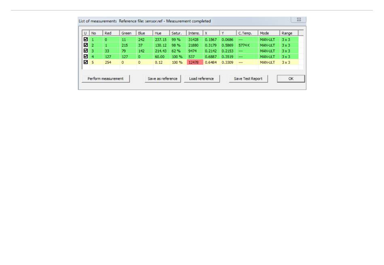Click the Green value 215
The height and width of the screenshot is (265, 384).
coord(124,45)
